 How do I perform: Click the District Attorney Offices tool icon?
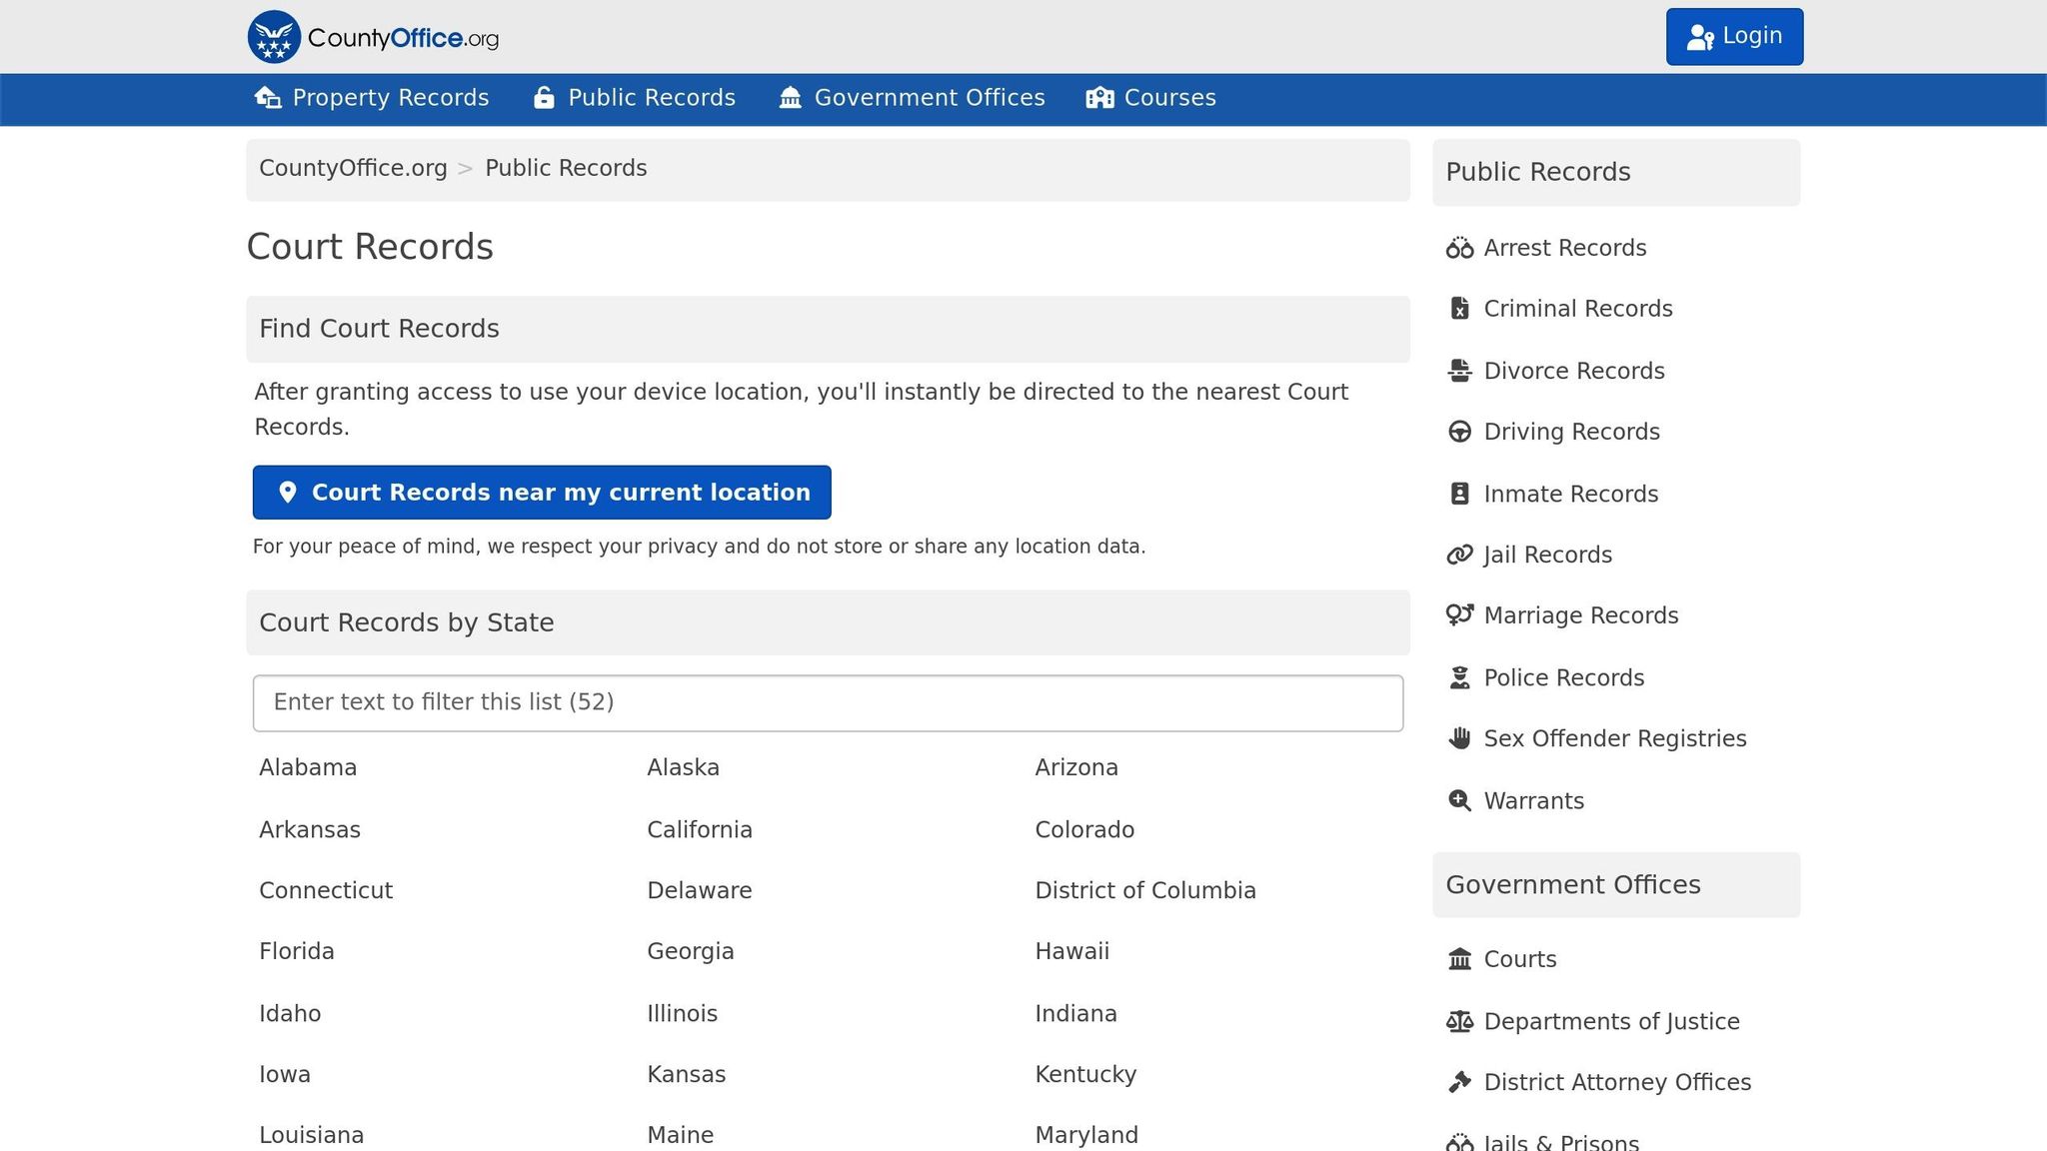[x=1459, y=1082]
